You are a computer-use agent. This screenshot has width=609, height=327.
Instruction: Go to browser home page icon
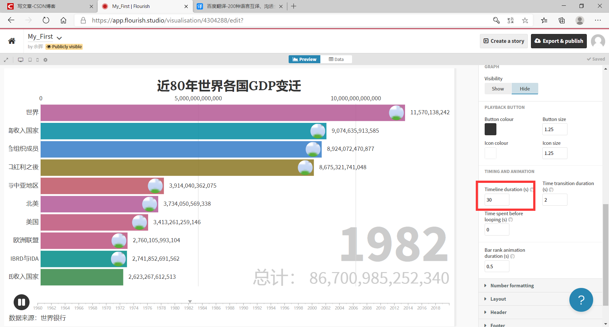(x=63, y=20)
